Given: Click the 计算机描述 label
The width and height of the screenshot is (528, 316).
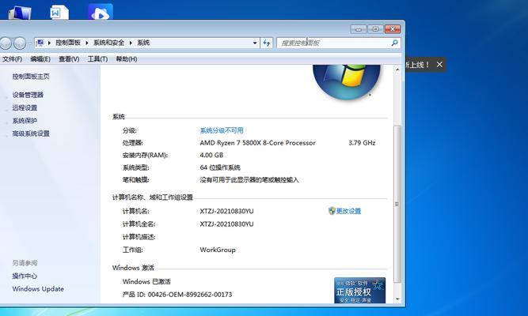Looking at the screenshot, I should (139, 237).
